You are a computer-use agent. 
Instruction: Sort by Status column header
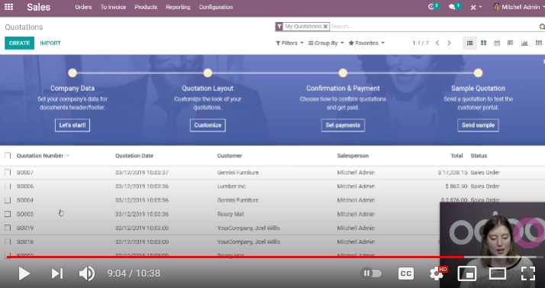[x=479, y=156]
